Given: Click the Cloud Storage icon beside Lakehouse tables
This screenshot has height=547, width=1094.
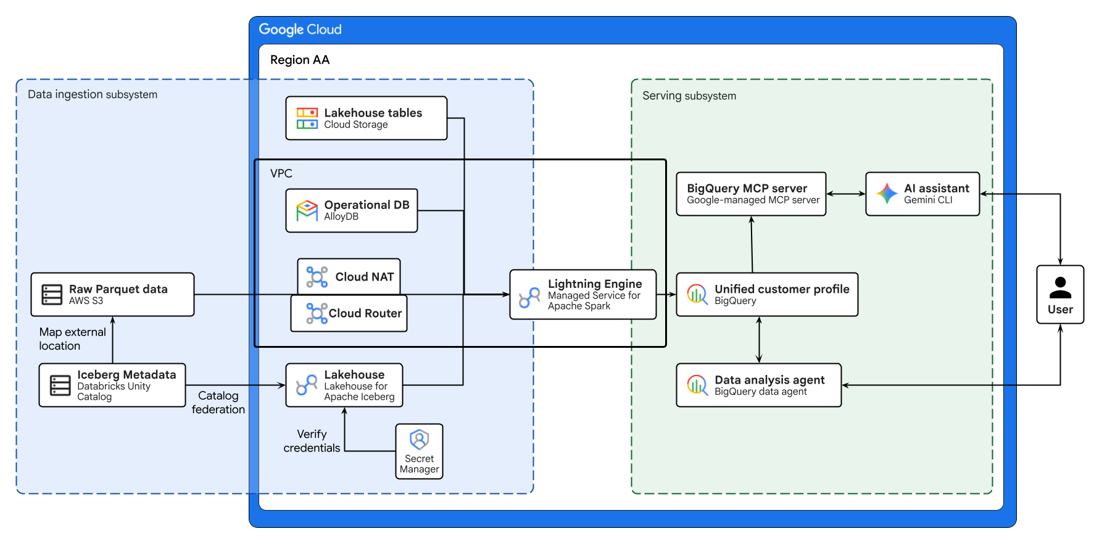Looking at the screenshot, I should point(307,118).
